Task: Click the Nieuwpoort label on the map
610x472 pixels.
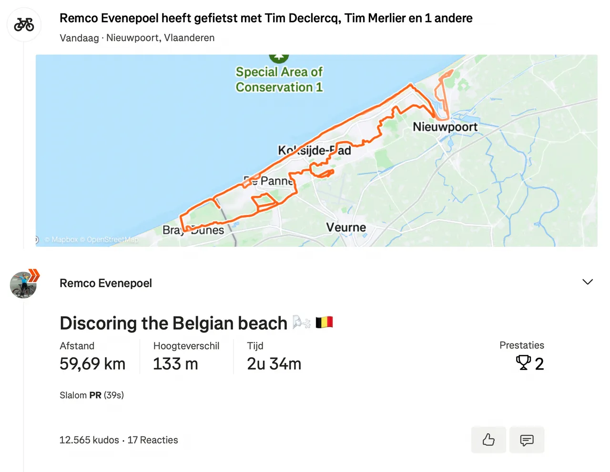Action: [x=445, y=127]
